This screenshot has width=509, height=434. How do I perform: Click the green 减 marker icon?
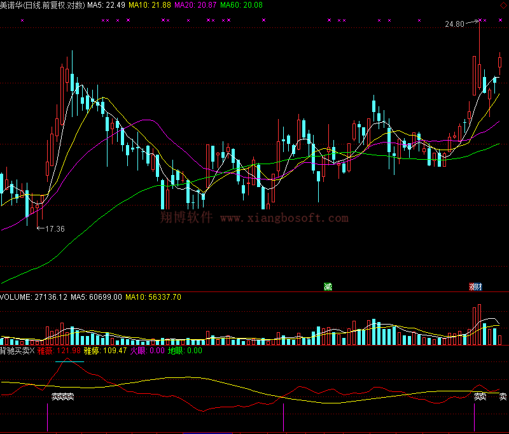pyautogui.click(x=328, y=286)
